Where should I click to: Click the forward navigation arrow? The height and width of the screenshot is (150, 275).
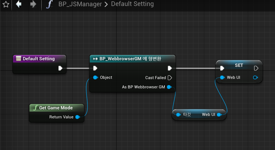coord(33,4)
